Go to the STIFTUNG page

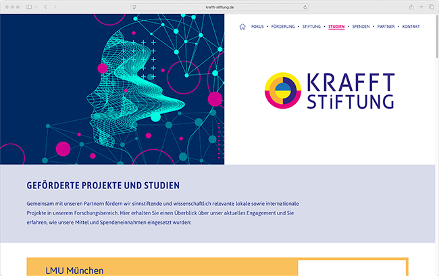[x=311, y=26]
